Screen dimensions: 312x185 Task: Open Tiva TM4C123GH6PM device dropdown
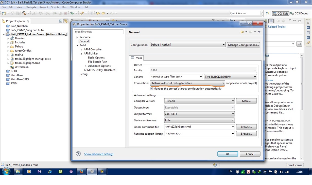(230, 77)
